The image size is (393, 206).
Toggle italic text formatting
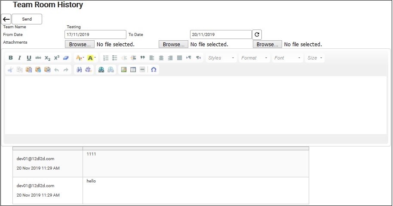click(20, 58)
